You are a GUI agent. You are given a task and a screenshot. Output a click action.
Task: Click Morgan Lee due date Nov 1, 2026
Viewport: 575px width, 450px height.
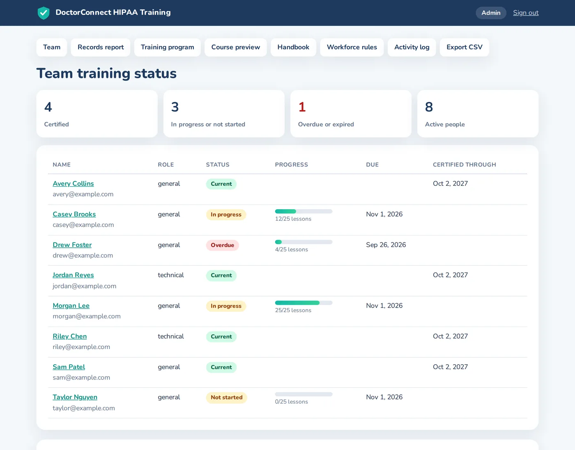[x=384, y=306]
